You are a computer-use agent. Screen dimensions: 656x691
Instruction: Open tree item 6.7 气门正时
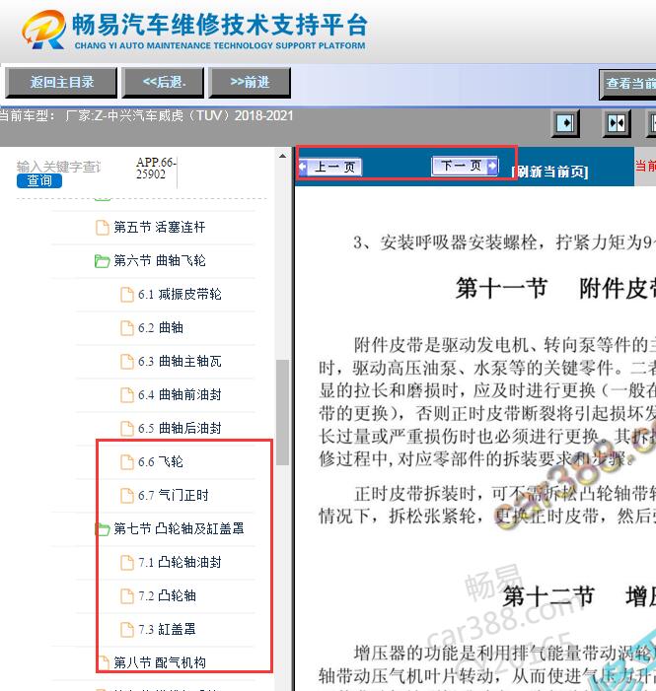coord(174,496)
